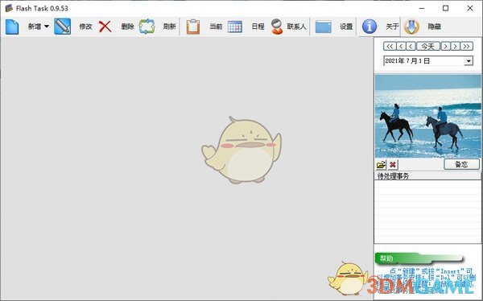The width and height of the screenshot is (483, 301).
Task: Click the 隐藏 hide-window toolbar button
Action: pos(423,27)
